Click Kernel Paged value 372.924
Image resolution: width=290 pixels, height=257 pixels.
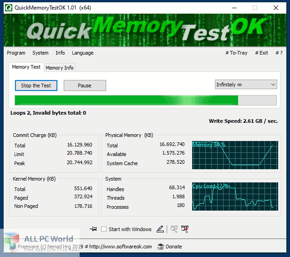83,197
